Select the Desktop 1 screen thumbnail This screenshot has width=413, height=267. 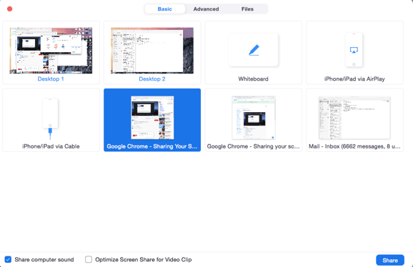51,50
